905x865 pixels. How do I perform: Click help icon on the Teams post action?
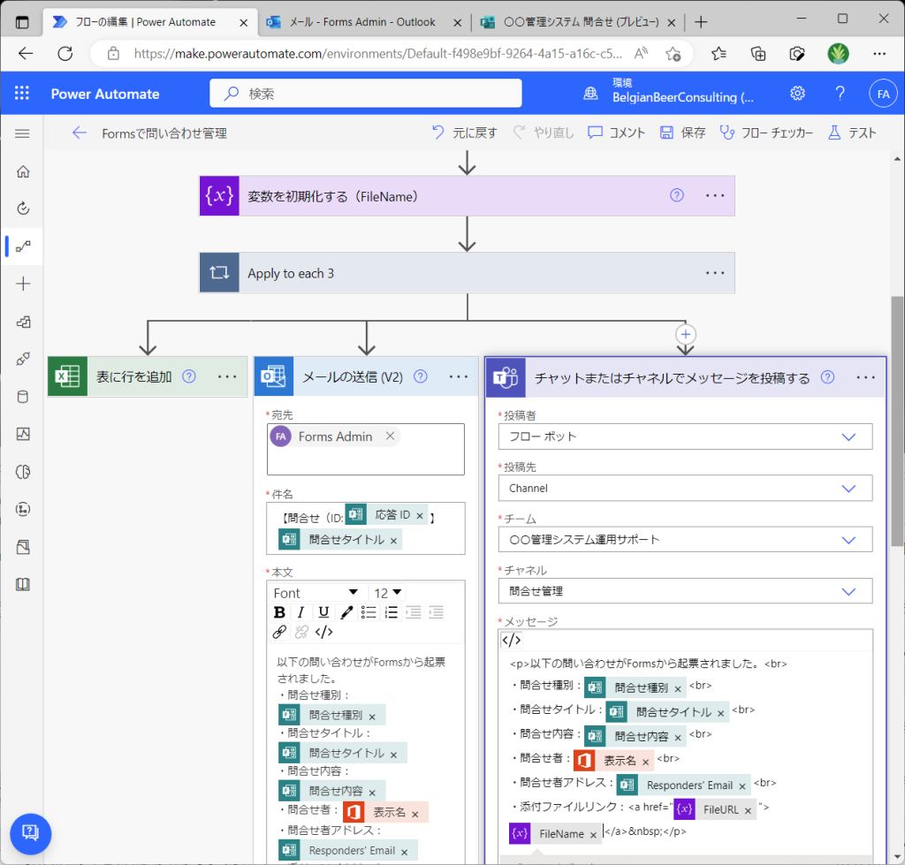[x=827, y=376]
